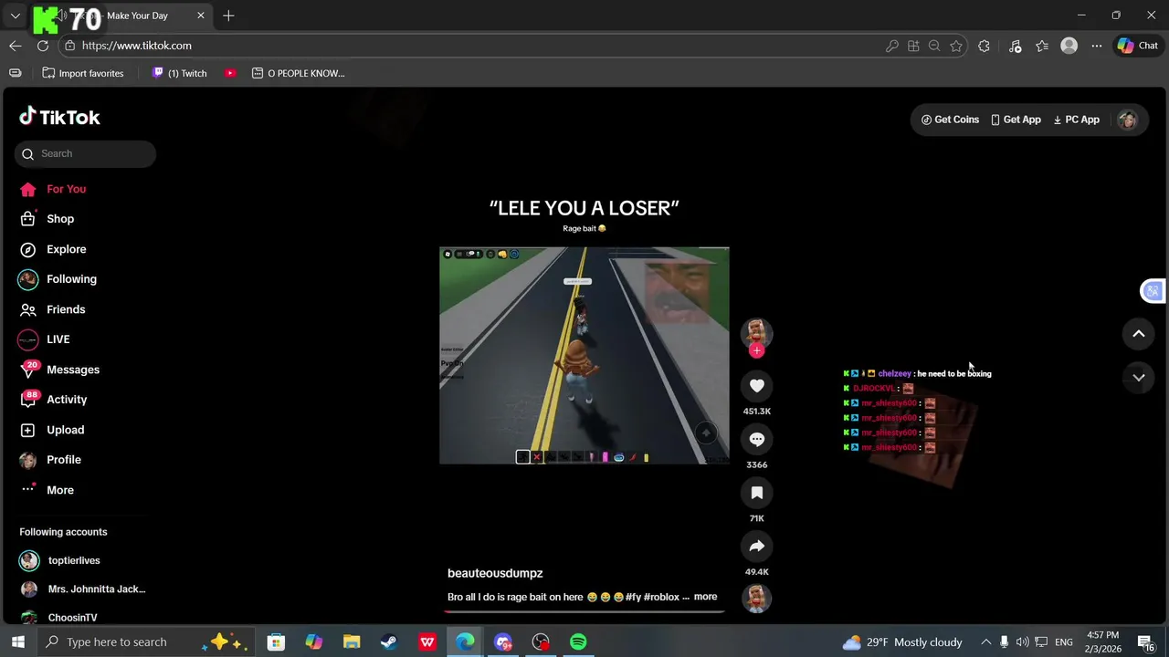This screenshot has height=657, width=1169.
Task: Open the weather widget 29°F
Action: 902,642
